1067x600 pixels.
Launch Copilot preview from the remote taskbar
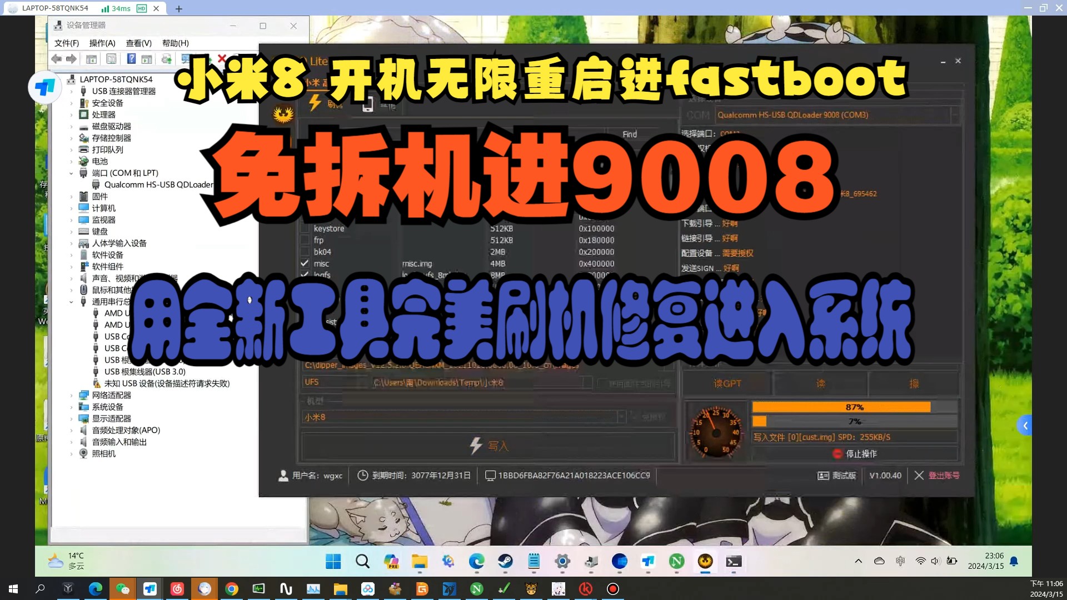391,562
